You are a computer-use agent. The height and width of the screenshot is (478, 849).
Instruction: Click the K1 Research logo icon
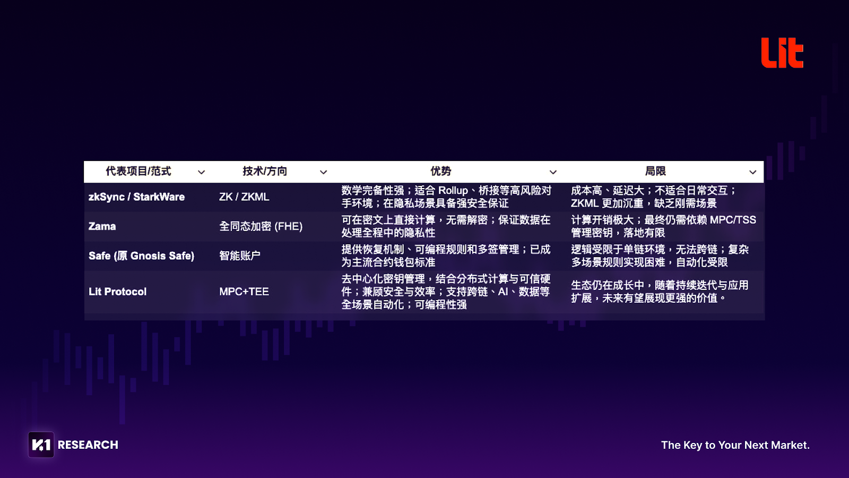point(41,445)
